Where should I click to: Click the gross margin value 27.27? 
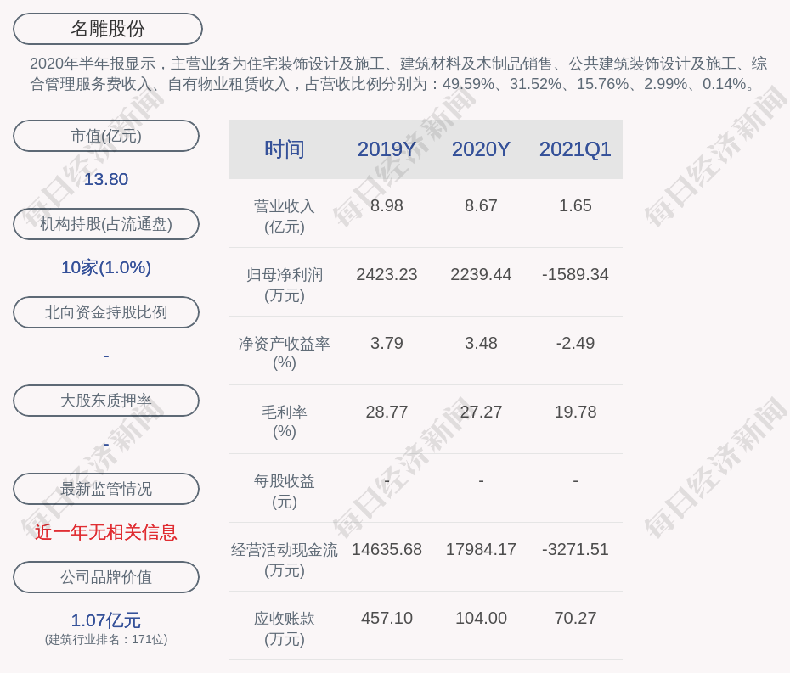point(481,412)
